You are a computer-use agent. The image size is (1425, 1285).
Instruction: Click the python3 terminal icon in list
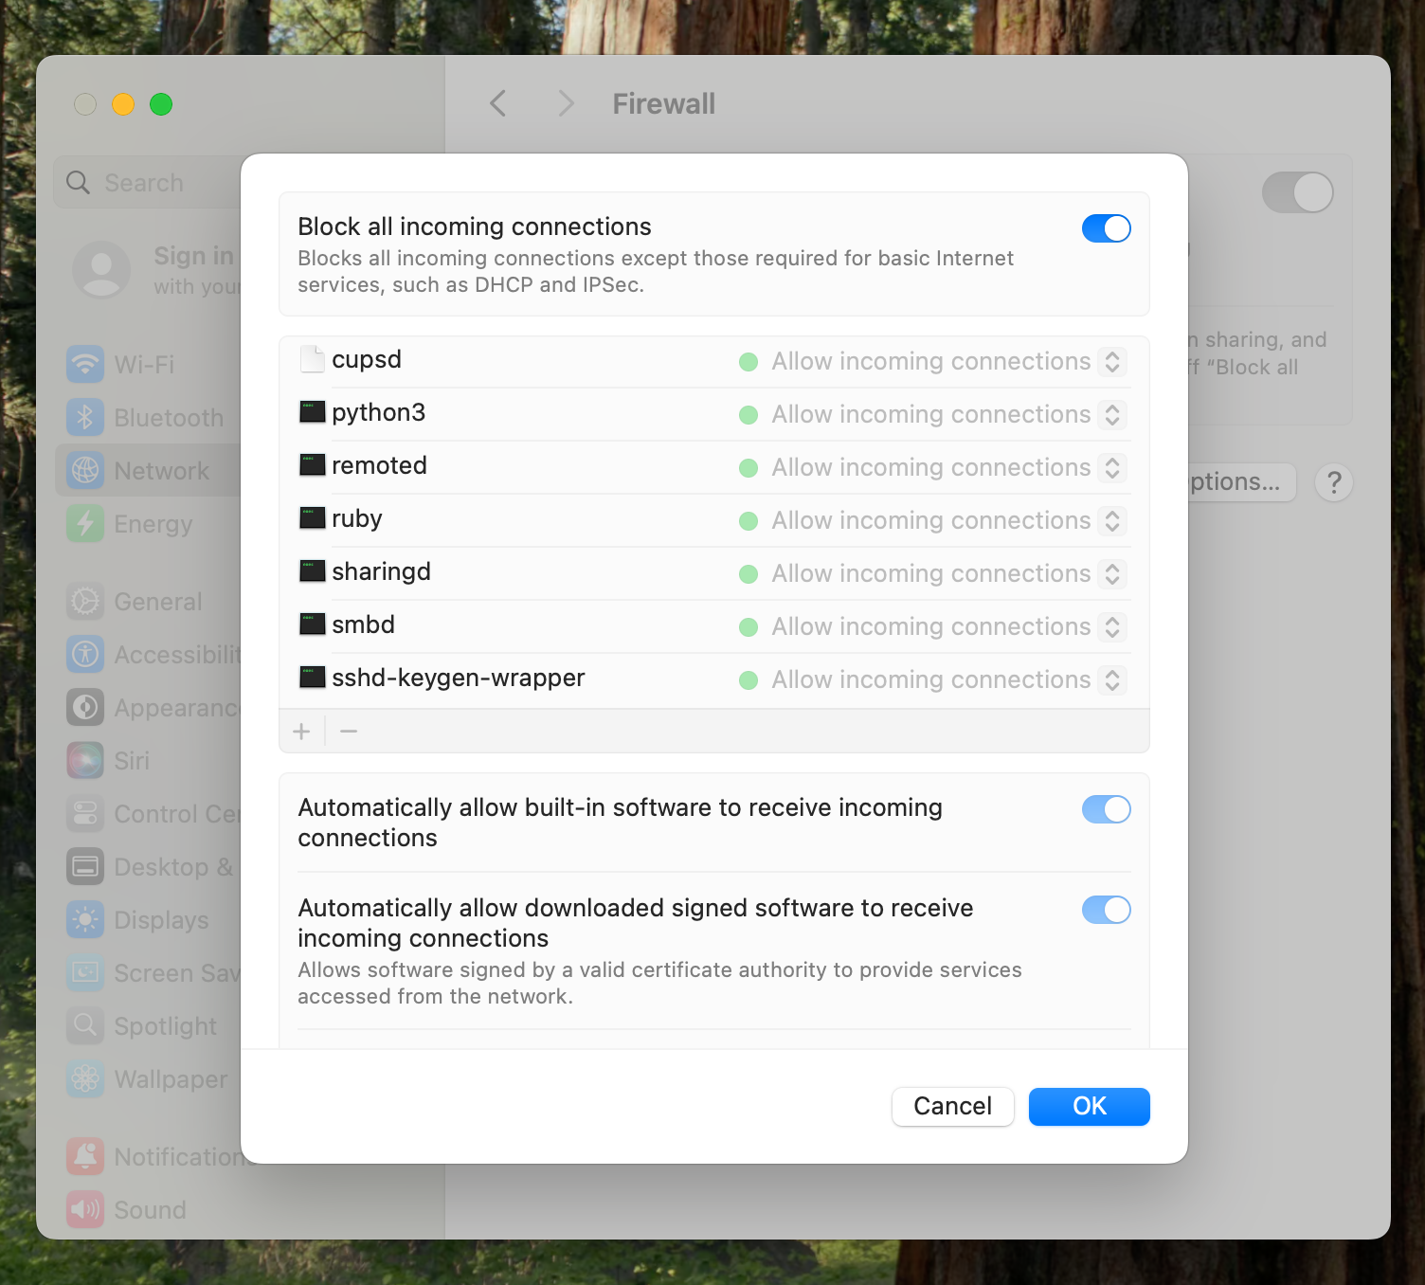pos(313,412)
